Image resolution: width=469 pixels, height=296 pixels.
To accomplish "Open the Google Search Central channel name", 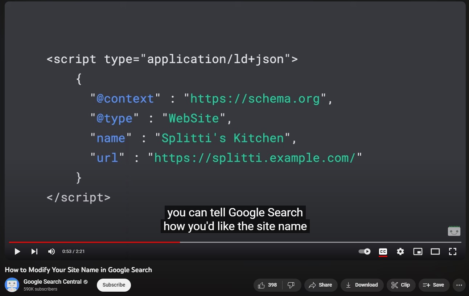I will [53, 282].
